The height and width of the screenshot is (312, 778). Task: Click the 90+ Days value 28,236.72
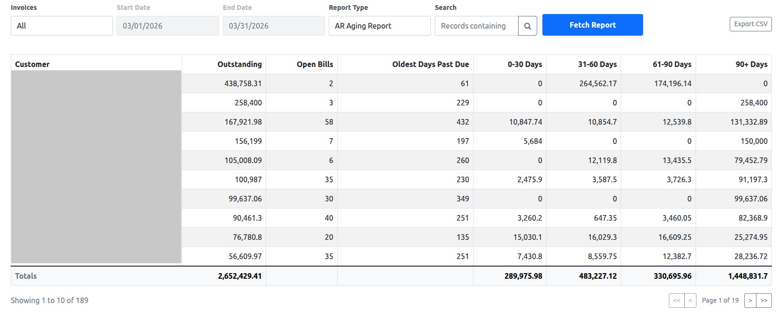point(751,256)
